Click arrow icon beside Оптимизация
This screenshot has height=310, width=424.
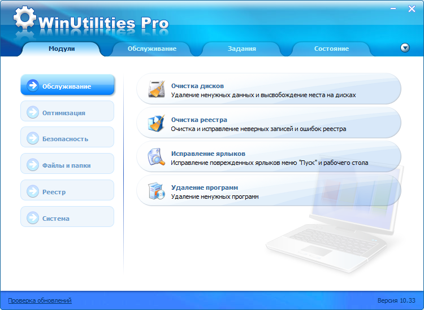click(33, 112)
